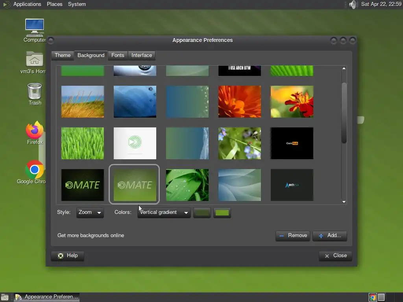Screen dimensions: 403x302
Task: Switch to the Interface tab
Action: pyautogui.click(x=142, y=55)
